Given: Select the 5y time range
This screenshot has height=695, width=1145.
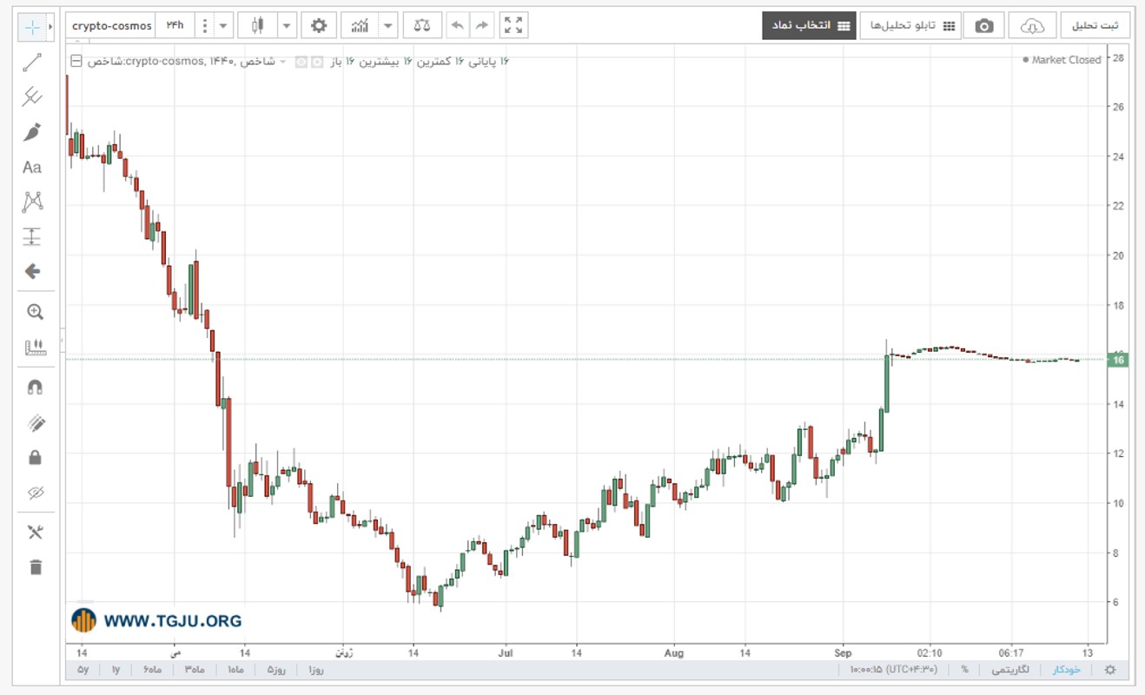Looking at the screenshot, I should [83, 670].
